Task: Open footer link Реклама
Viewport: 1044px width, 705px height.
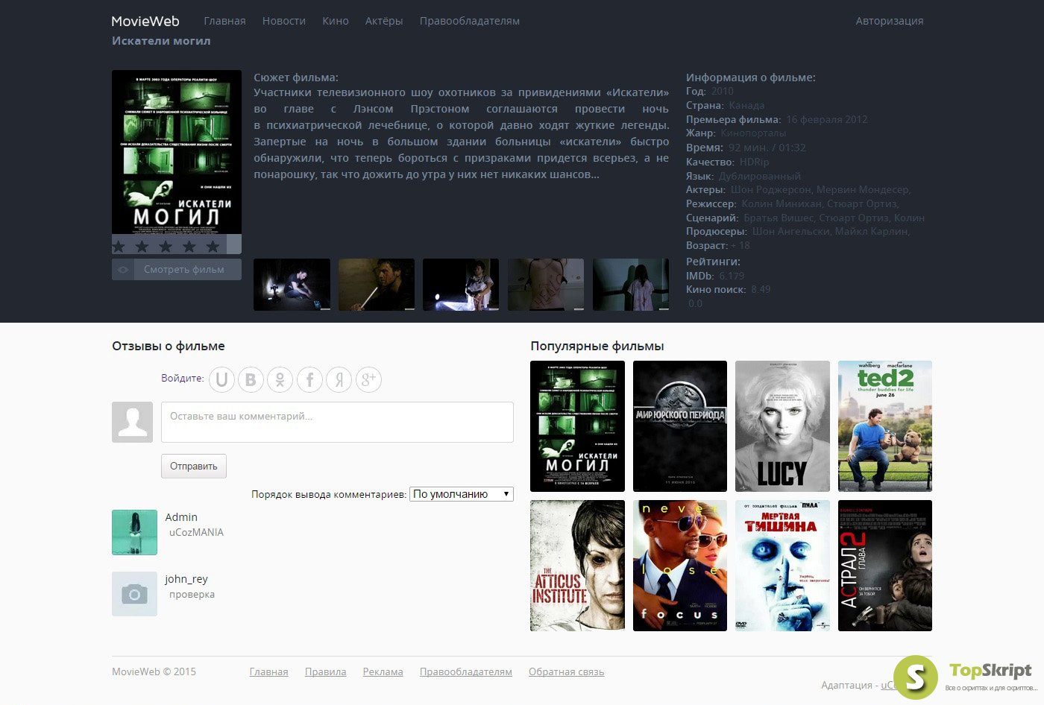Action: 383,671
